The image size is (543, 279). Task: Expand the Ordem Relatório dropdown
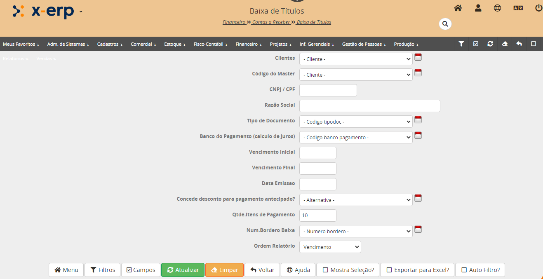(x=330, y=247)
